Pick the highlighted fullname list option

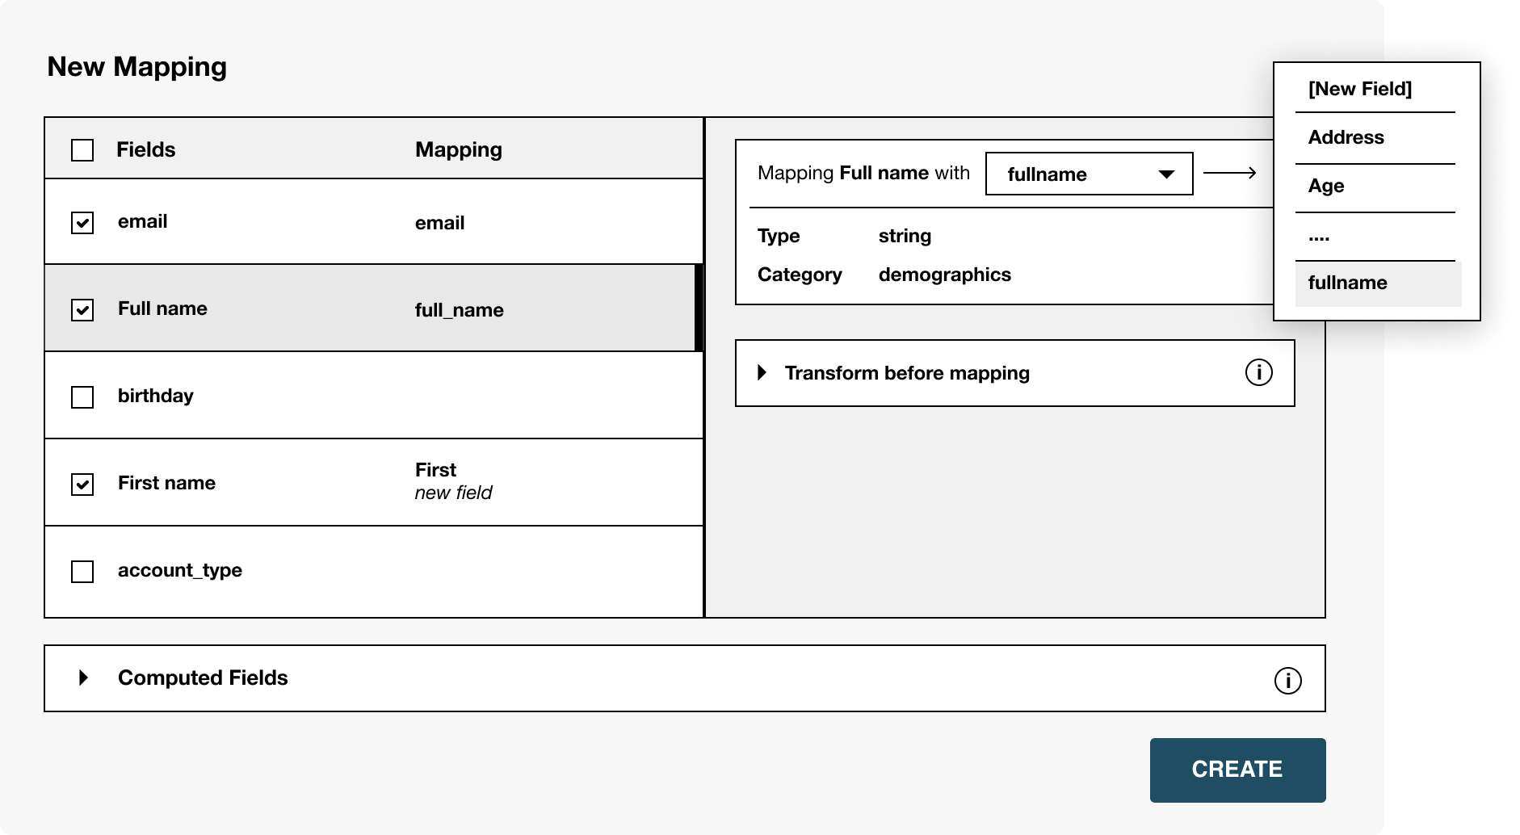click(1378, 283)
